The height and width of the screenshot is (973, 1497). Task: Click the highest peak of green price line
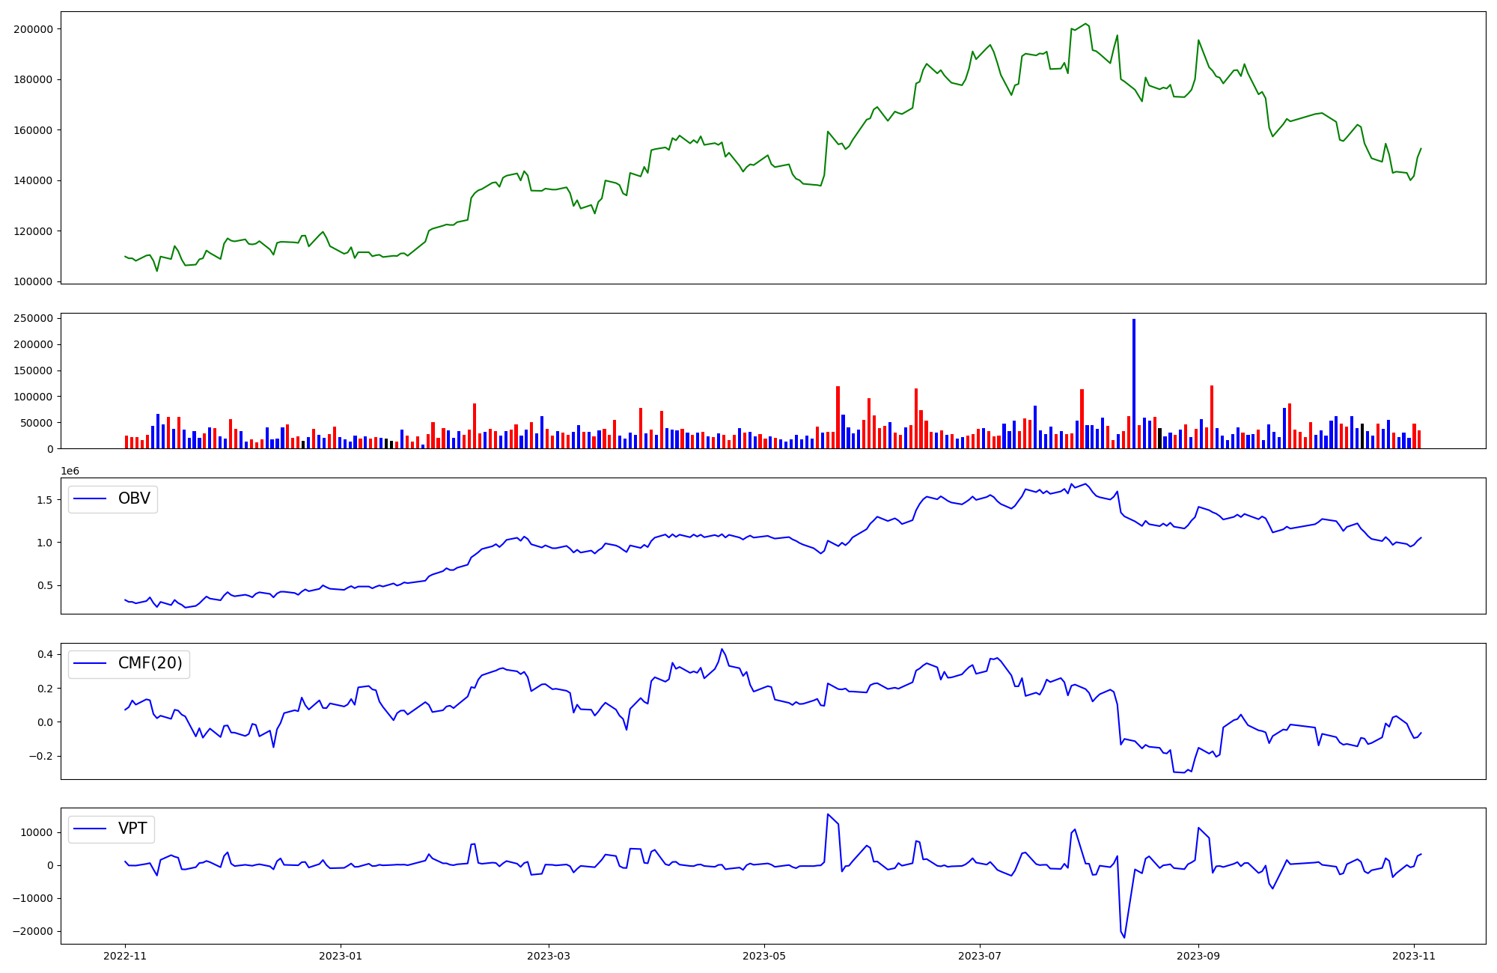[1086, 24]
